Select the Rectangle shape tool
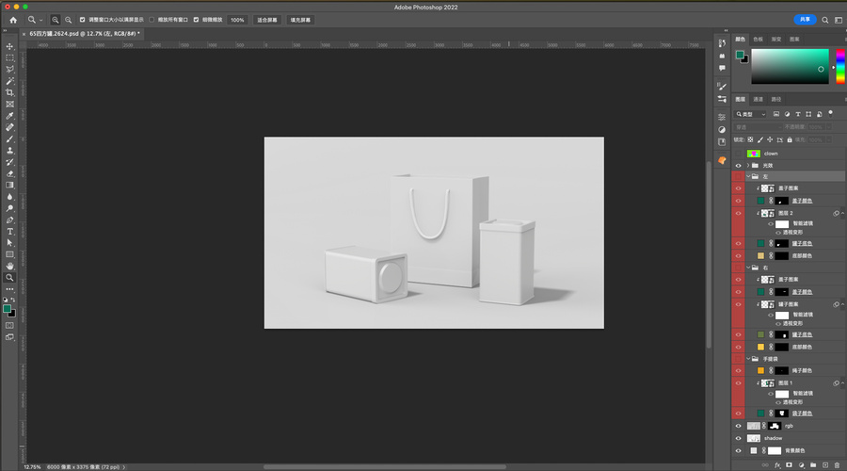 pyautogui.click(x=9, y=254)
